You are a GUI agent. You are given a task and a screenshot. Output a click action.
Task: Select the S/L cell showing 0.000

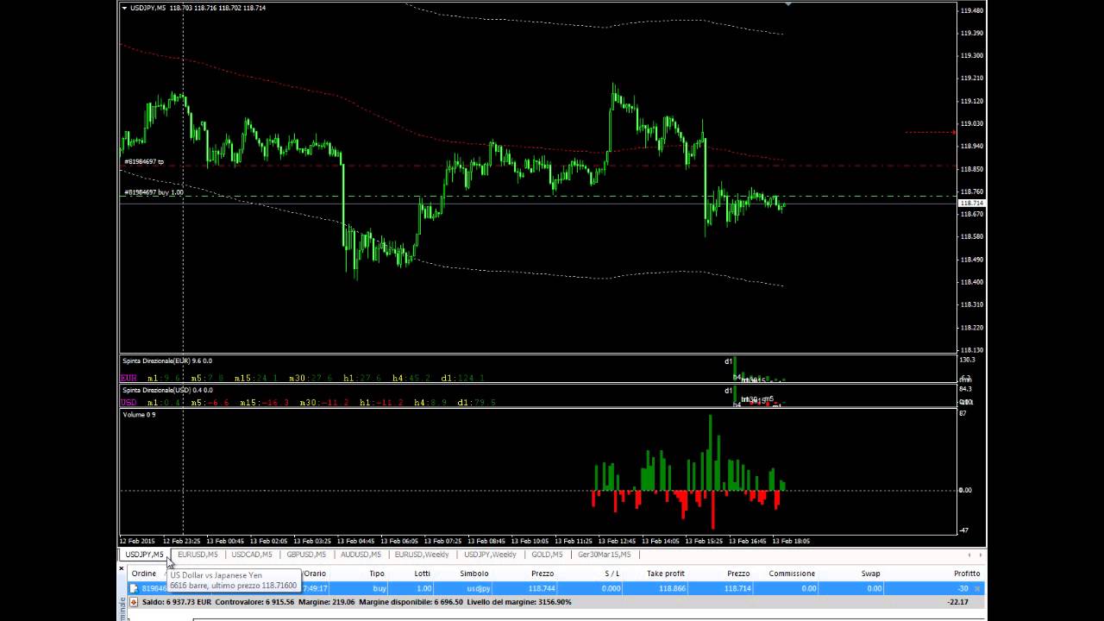(x=611, y=588)
